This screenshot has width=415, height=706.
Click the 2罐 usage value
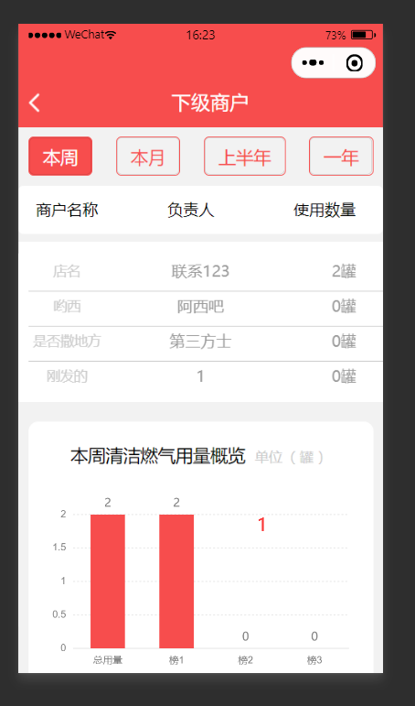pyautogui.click(x=344, y=272)
